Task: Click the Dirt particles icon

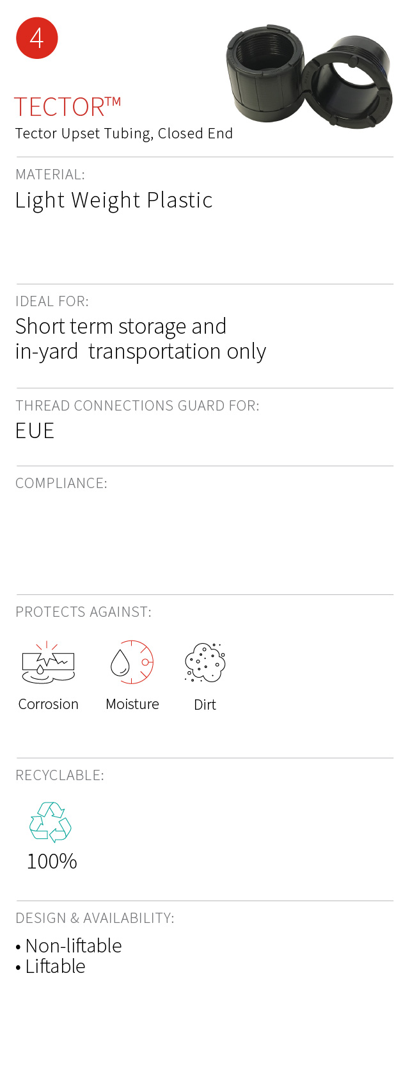Action: (205, 663)
